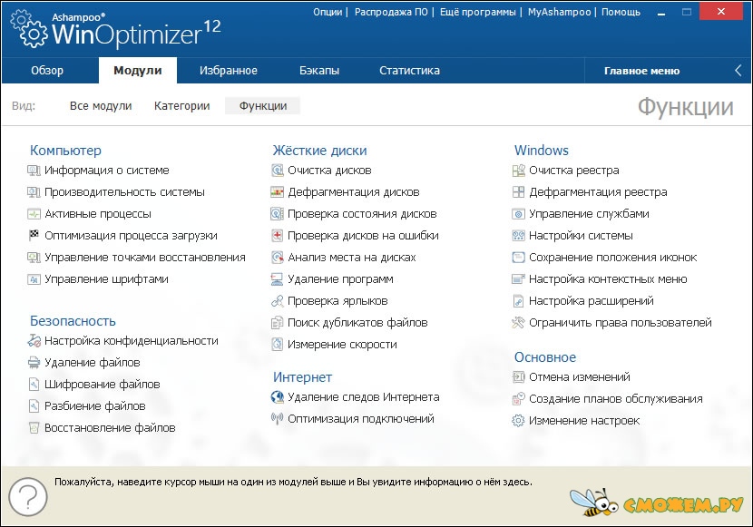
Task: Select the Модули tab
Action: [138, 71]
